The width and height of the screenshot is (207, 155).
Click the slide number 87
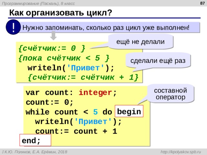click(202, 3)
